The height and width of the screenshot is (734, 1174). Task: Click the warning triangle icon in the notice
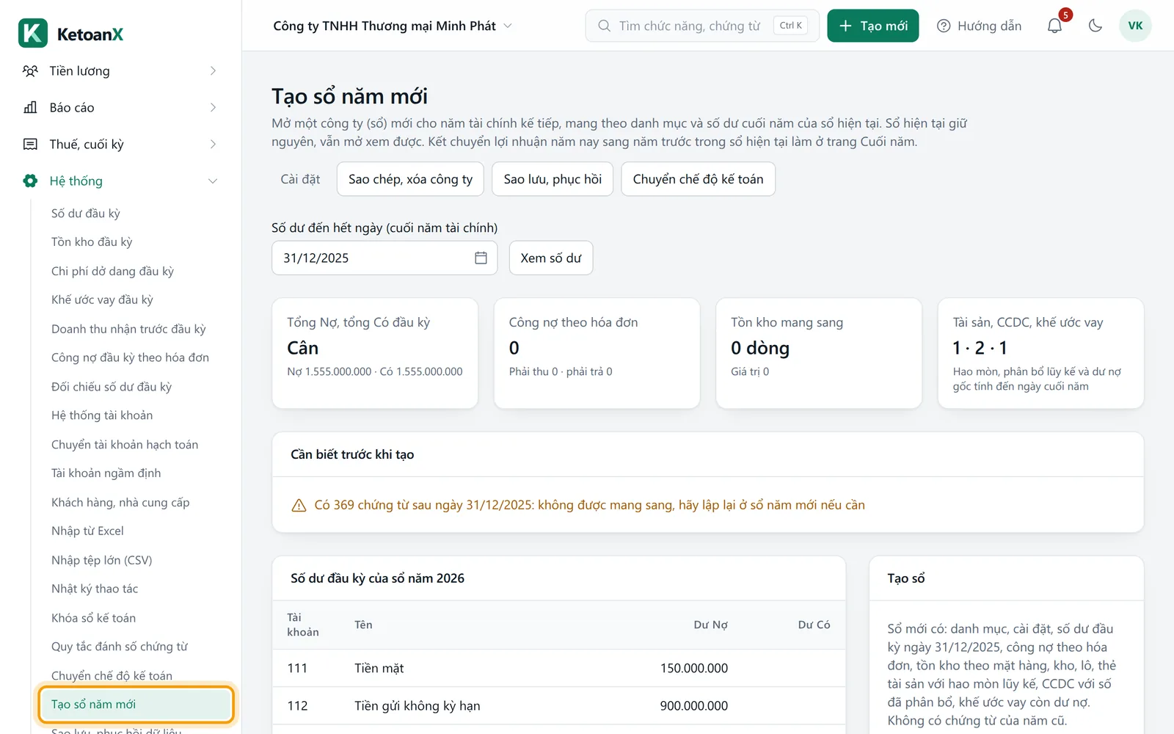[x=299, y=505]
